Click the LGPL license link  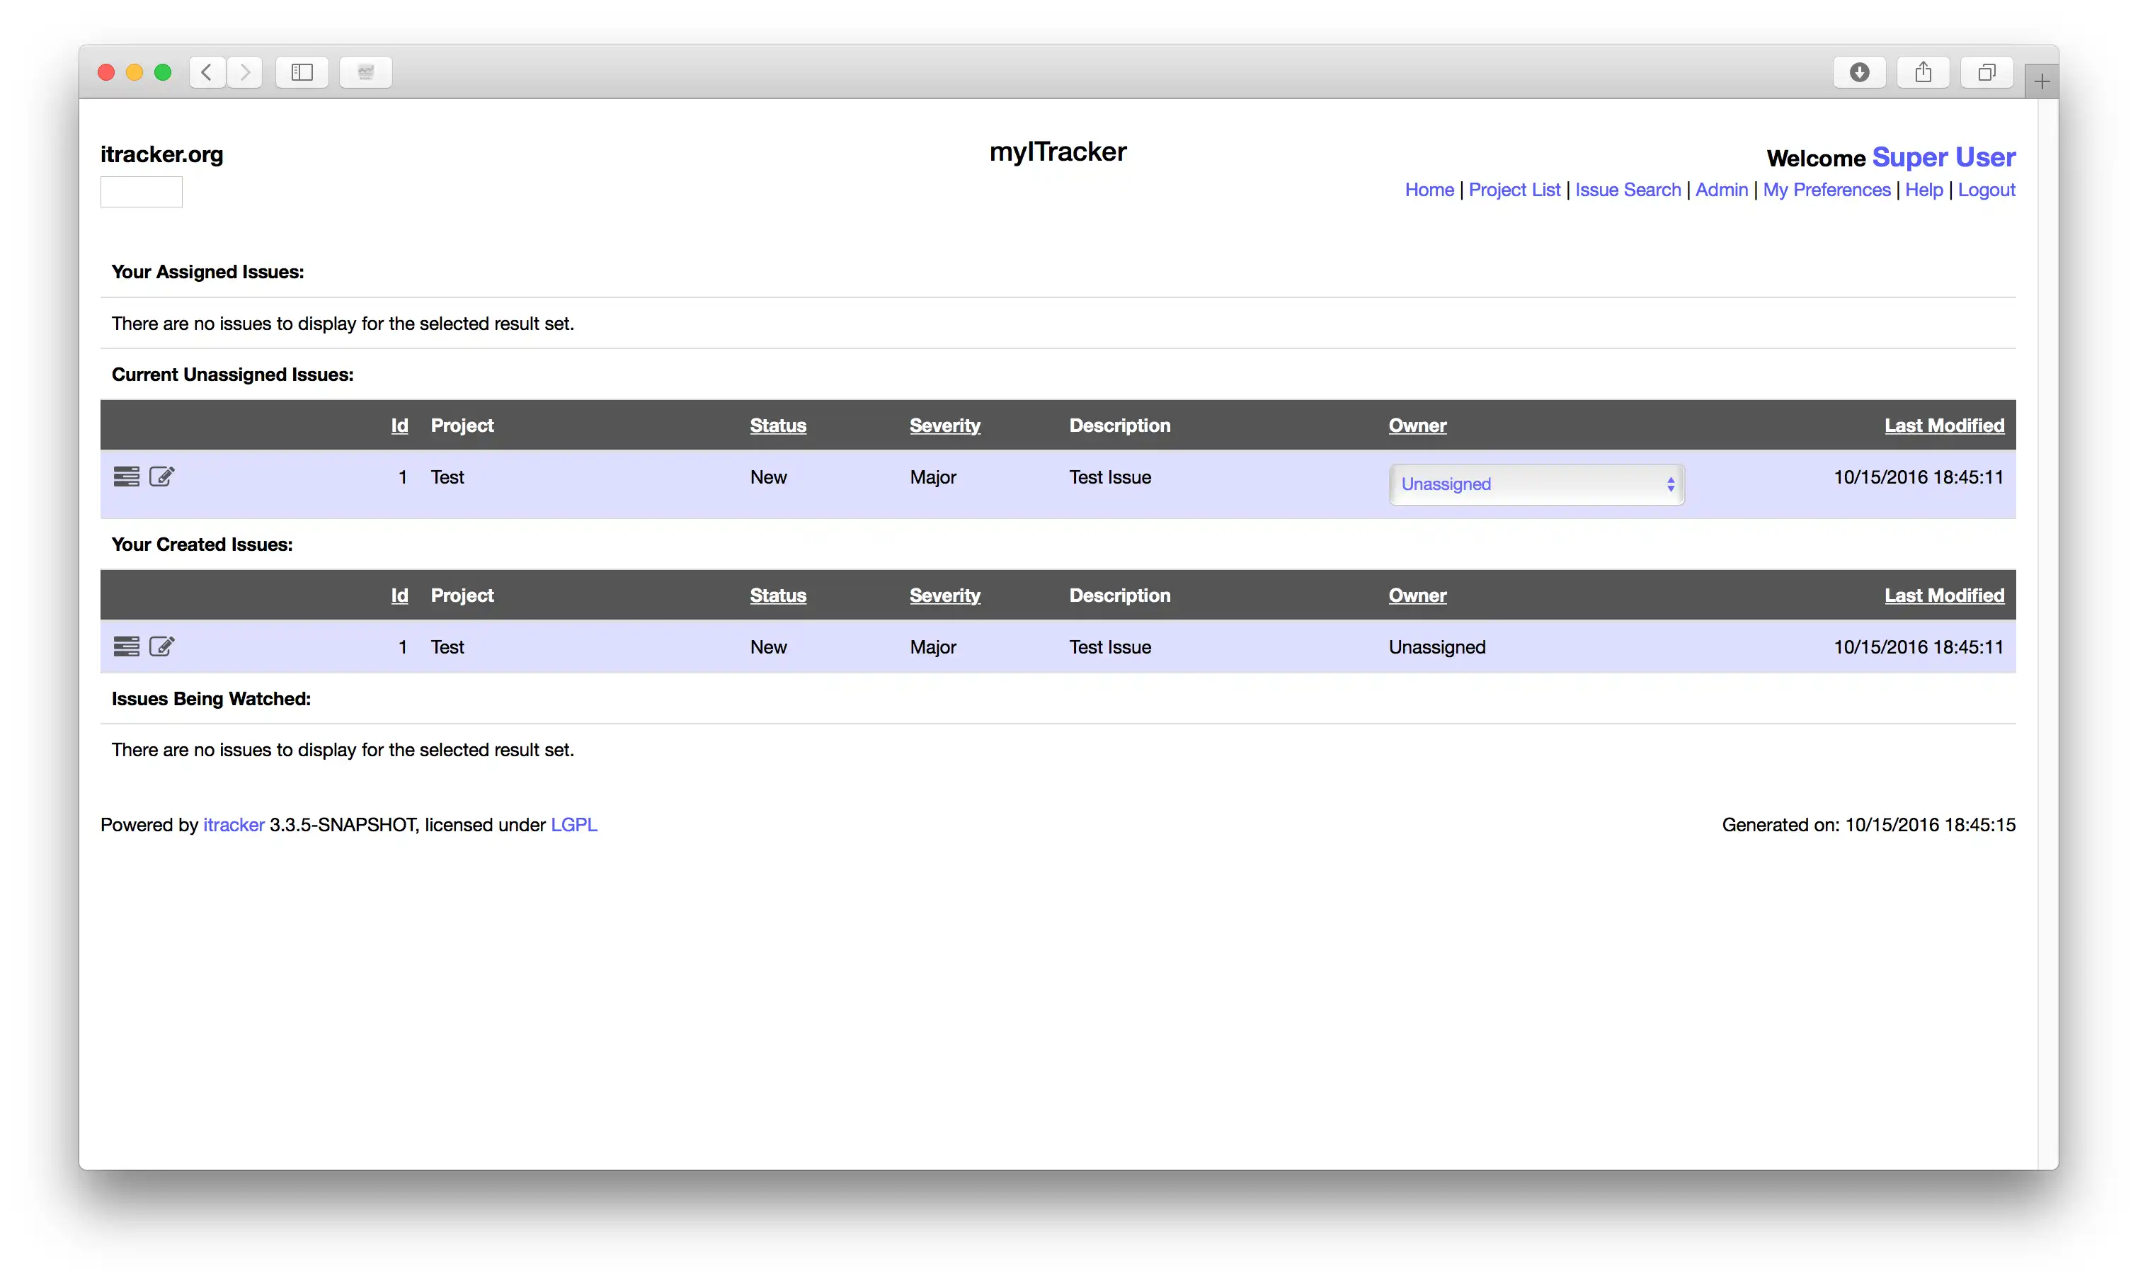pos(574,823)
